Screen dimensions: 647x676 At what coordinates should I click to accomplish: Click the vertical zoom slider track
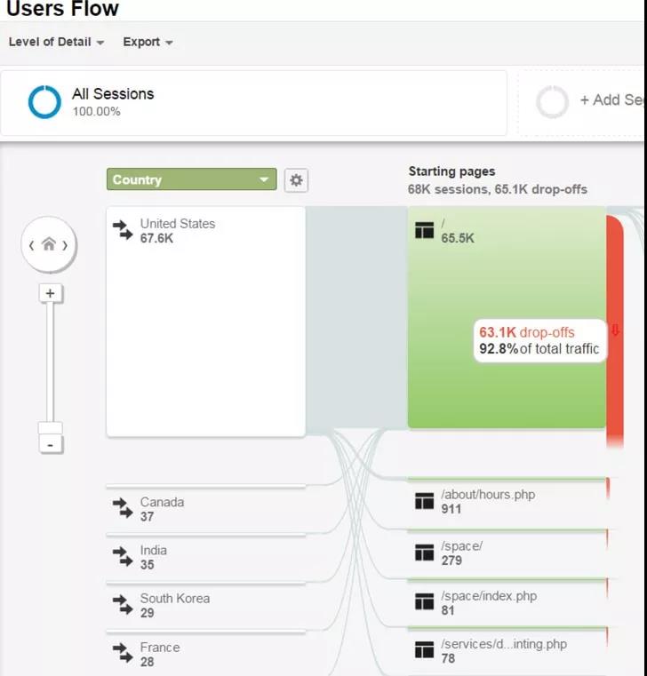tap(51, 362)
